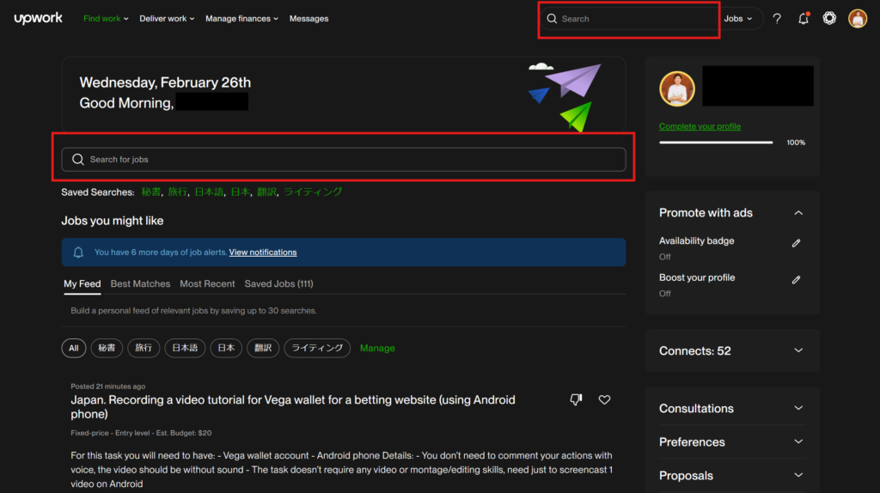This screenshot has width=880, height=493.
Task: Edit the Availability badge with the pencil icon
Action: tap(796, 243)
